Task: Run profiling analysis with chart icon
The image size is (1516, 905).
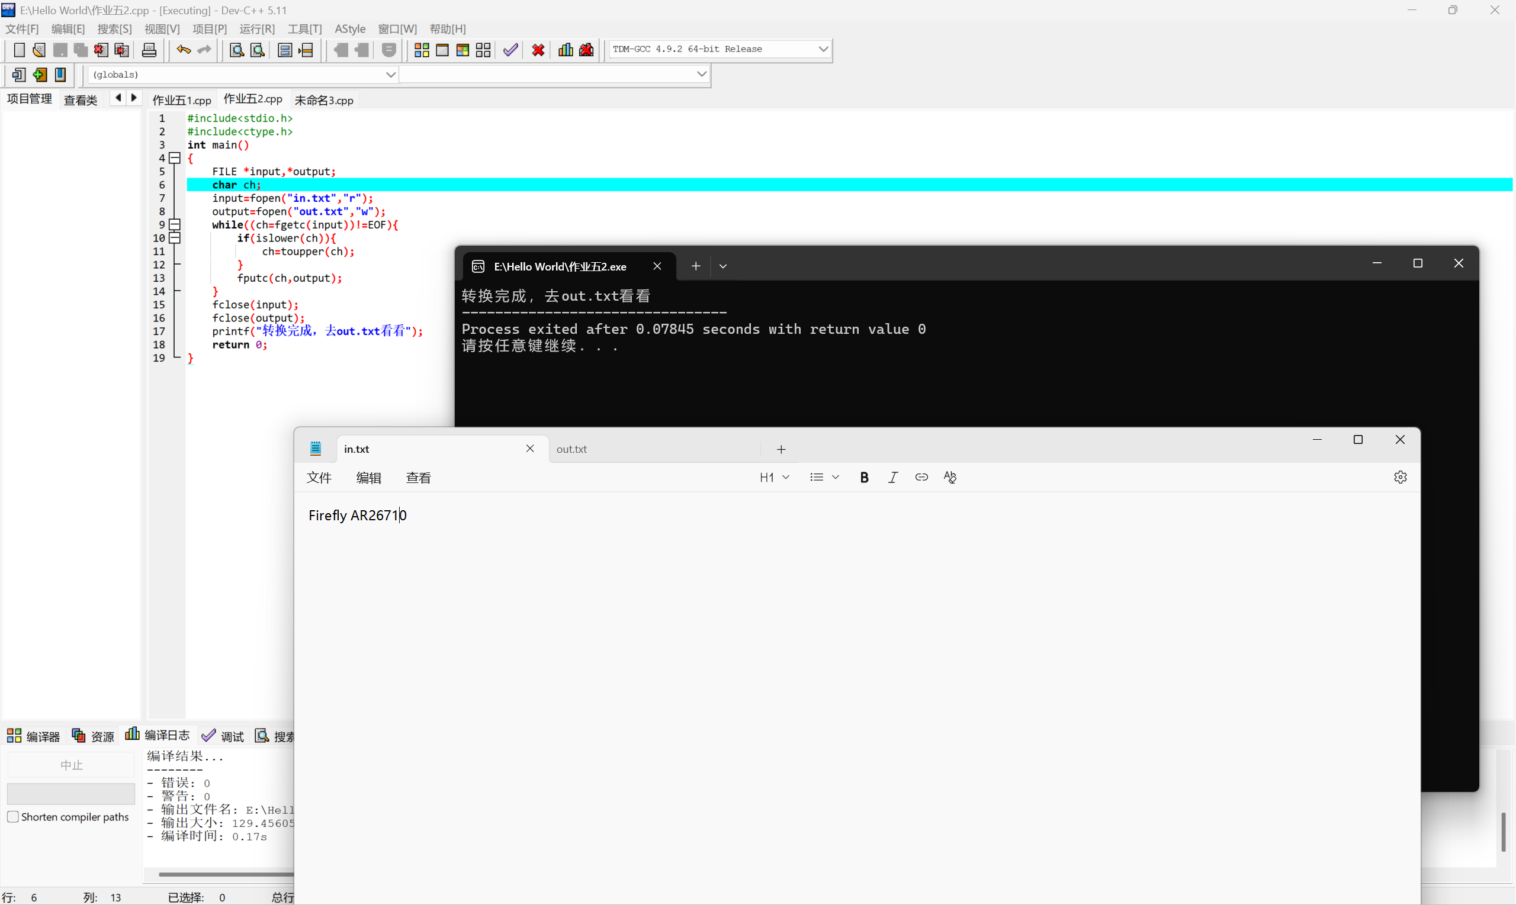Action: pos(565,50)
